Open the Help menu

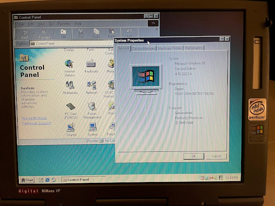78,24
